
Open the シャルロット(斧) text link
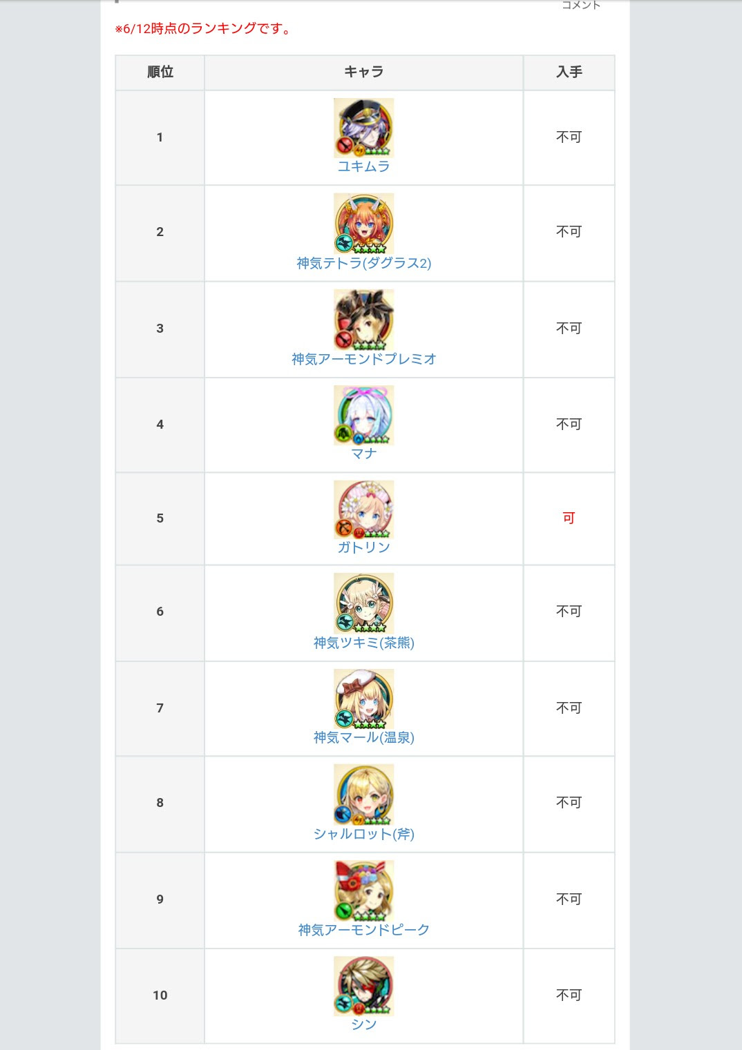(364, 834)
